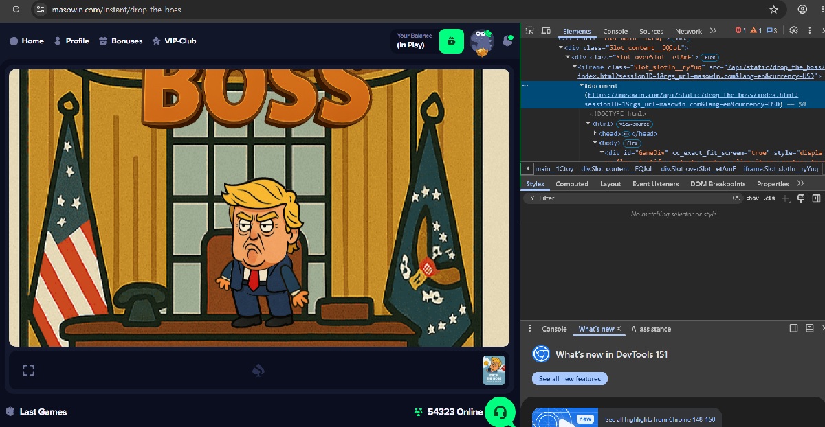825x427 pixels.
Task: Switch to the Computed tab
Action: coord(572,184)
